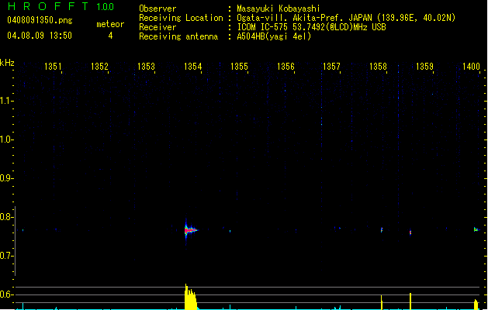
Task: Click the Receiving Location label
Action: click(x=181, y=18)
